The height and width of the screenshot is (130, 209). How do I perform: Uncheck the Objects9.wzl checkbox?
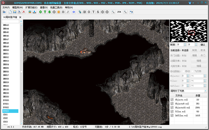tap(172, 104)
